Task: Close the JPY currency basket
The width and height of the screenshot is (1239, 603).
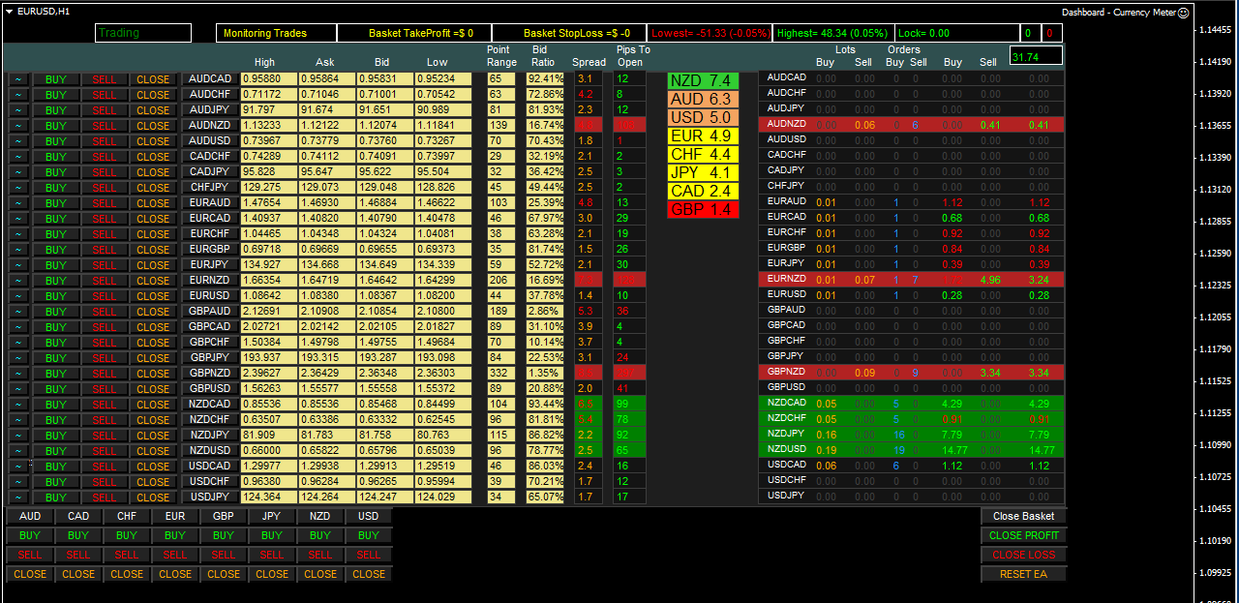Action: pos(272,574)
